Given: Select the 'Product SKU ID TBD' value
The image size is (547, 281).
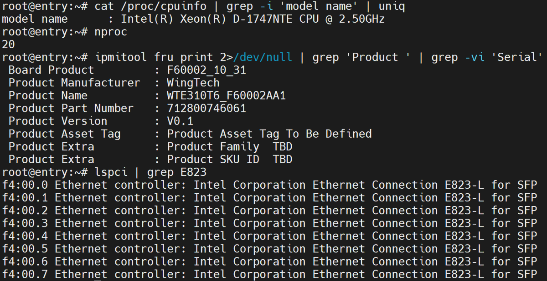Looking at the screenshot, I should 230,159.
